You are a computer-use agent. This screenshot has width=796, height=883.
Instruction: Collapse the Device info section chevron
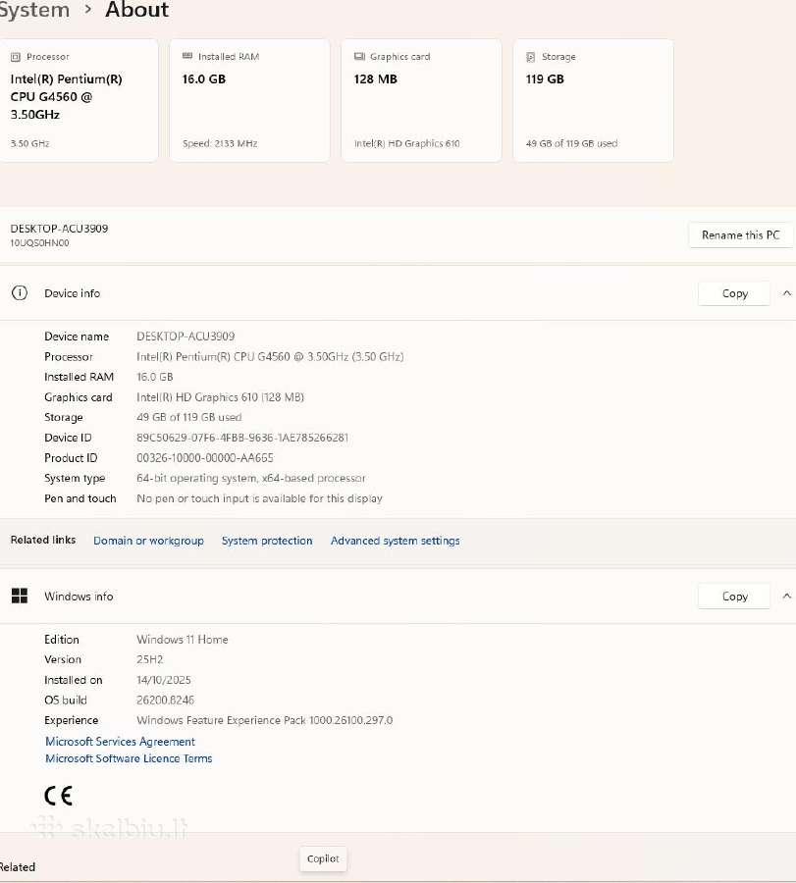[x=786, y=293]
